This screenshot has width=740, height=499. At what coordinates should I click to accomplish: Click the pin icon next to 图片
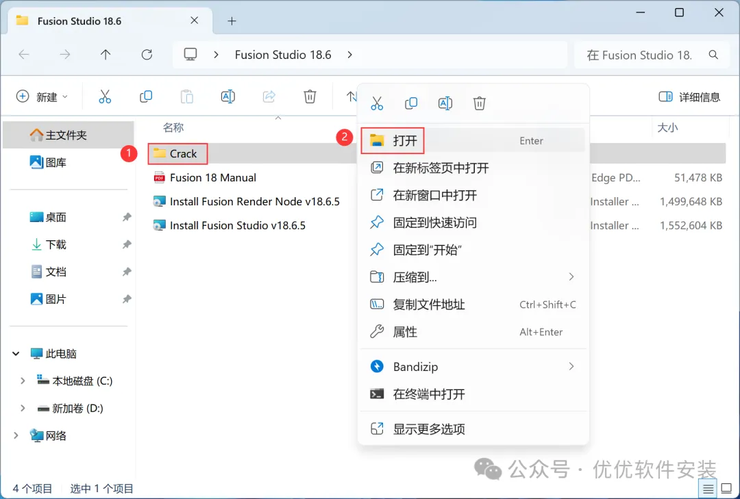pos(127,299)
